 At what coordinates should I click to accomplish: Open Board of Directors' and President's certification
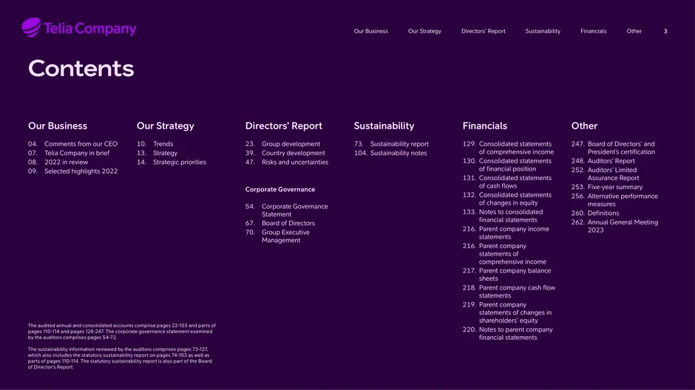(613, 148)
